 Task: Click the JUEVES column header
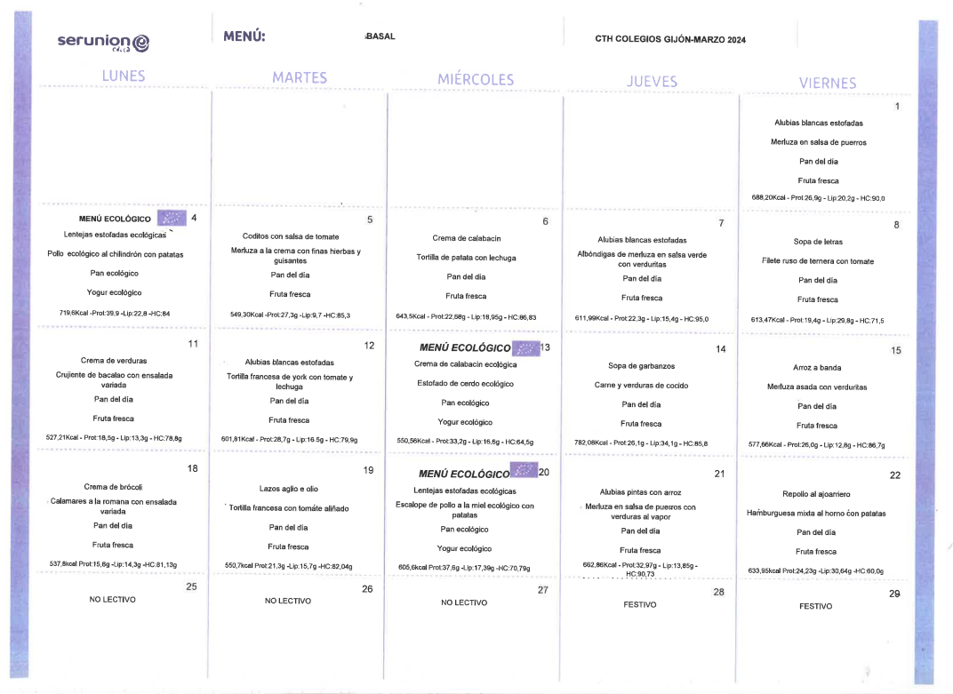[x=652, y=81]
